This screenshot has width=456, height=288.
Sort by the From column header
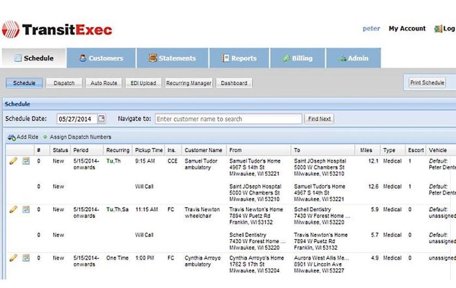tap(259, 150)
